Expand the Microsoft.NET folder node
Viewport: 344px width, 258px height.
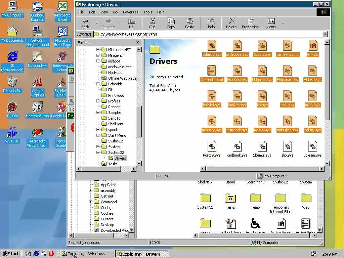pos(98,50)
